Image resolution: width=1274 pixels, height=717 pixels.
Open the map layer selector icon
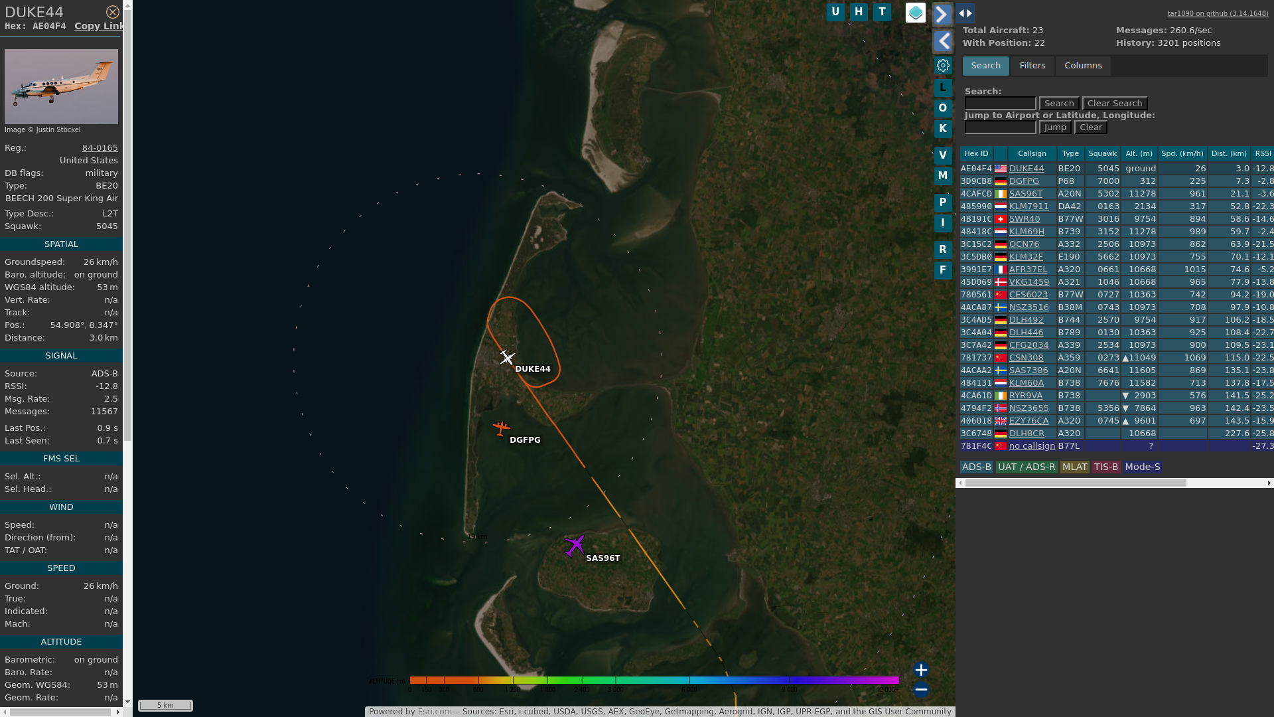[x=915, y=13]
